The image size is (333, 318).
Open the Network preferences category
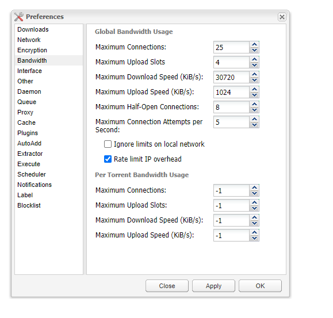coord(29,40)
